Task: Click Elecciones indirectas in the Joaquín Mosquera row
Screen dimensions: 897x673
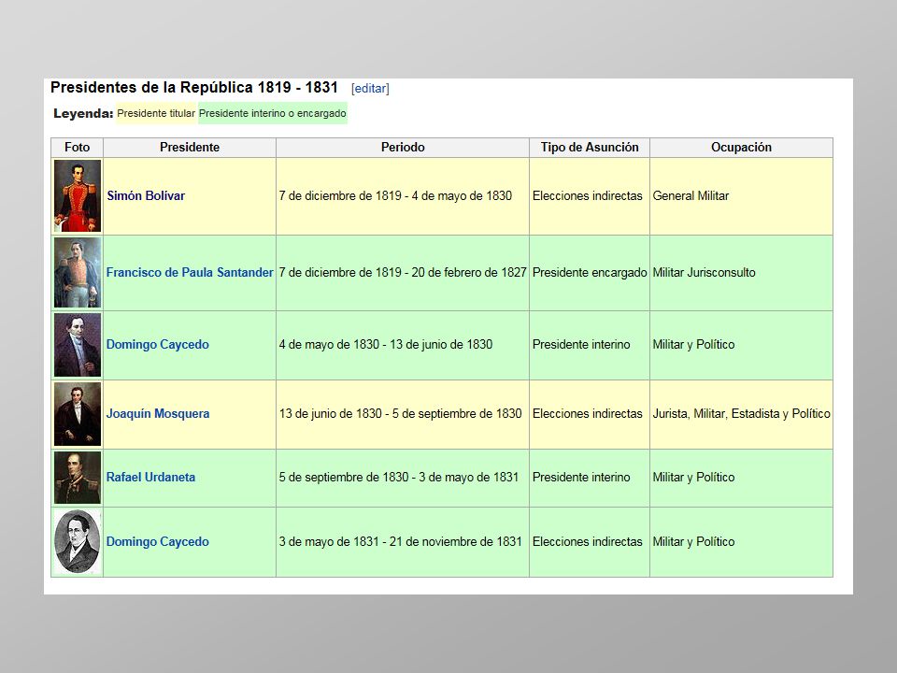Action: click(x=588, y=414)
